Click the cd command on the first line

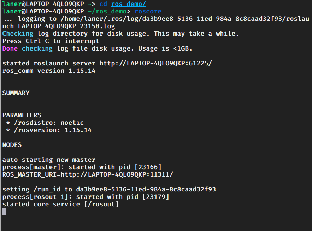(x=103, y=4)
